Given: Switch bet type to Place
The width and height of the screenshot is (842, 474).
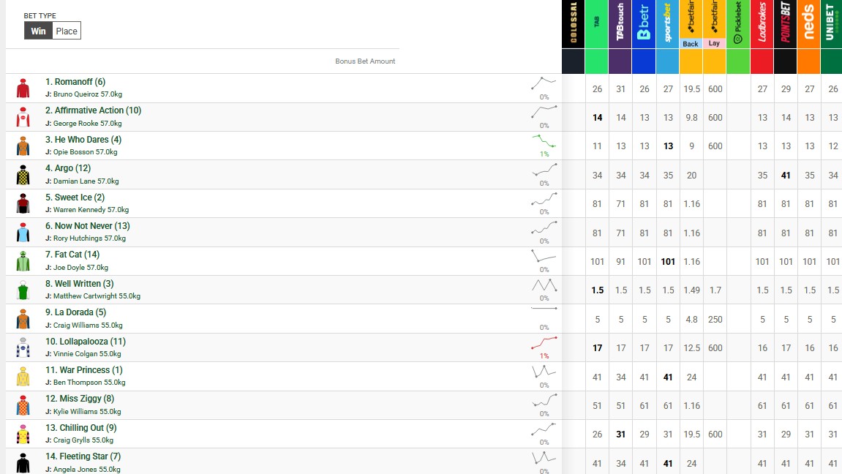Looking at the screenshot, I should [x=67, y=31].
